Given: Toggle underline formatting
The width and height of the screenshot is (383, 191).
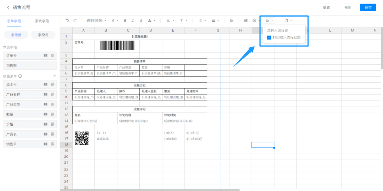Looking at the screenshot, I should 141,20.
